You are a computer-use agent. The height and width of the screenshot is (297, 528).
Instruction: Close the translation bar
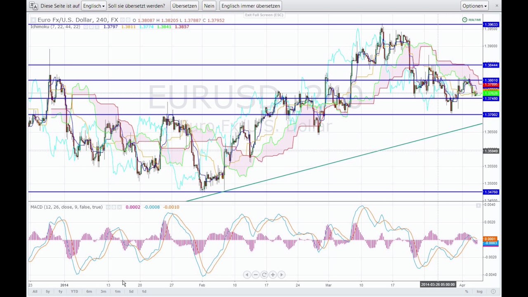[497, 6]
